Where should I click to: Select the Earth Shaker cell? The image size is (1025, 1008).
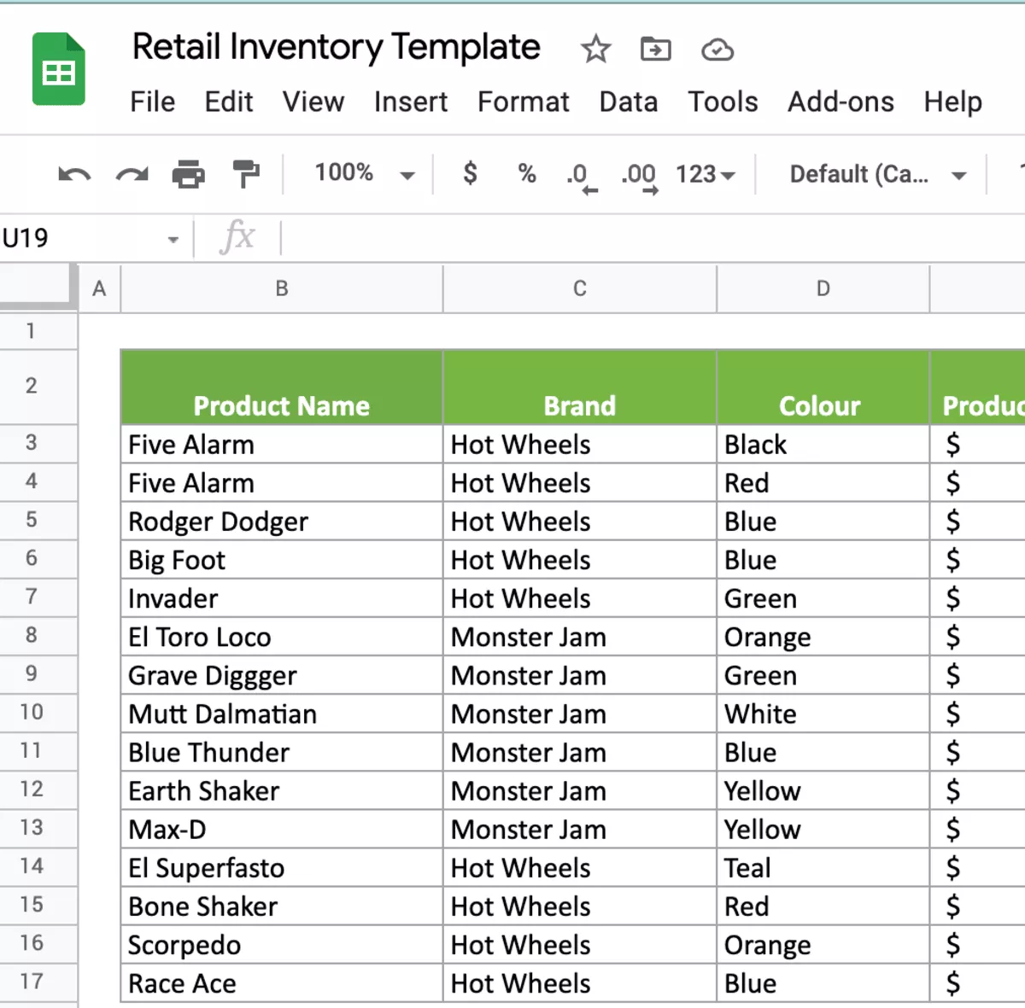click(x=282, y=790)
